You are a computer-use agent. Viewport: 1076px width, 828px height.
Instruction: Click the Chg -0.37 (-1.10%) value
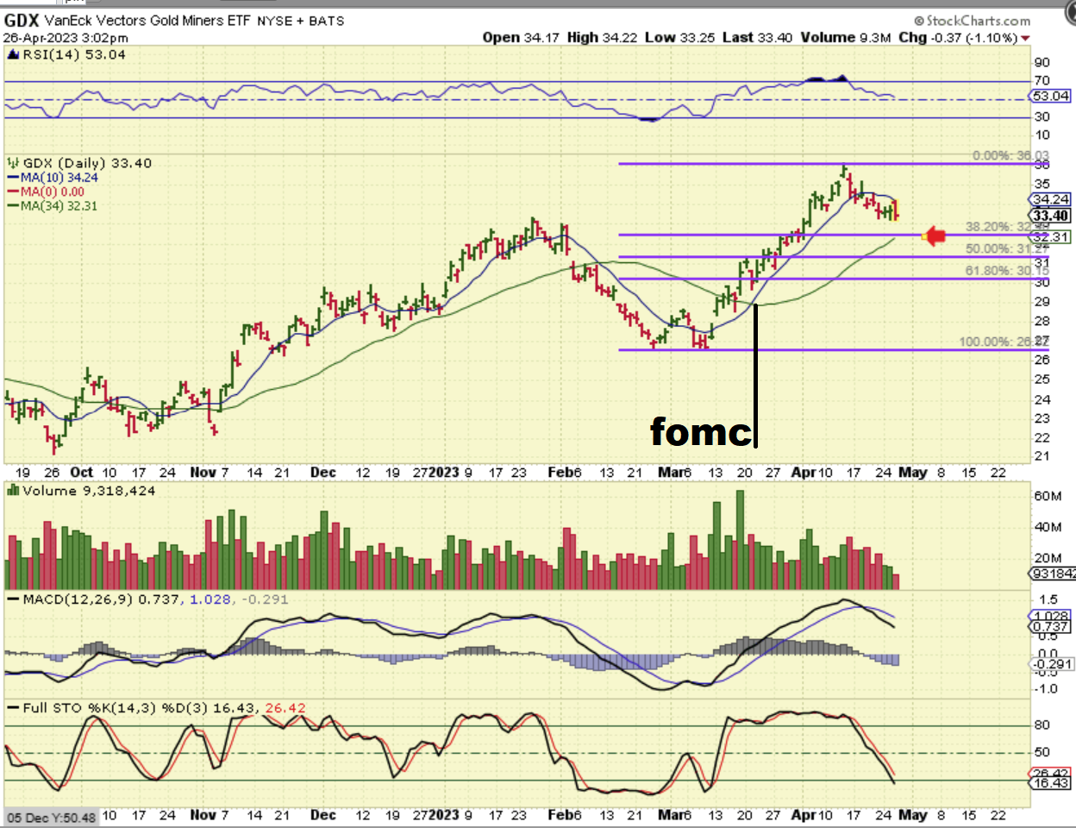[958, 37]
